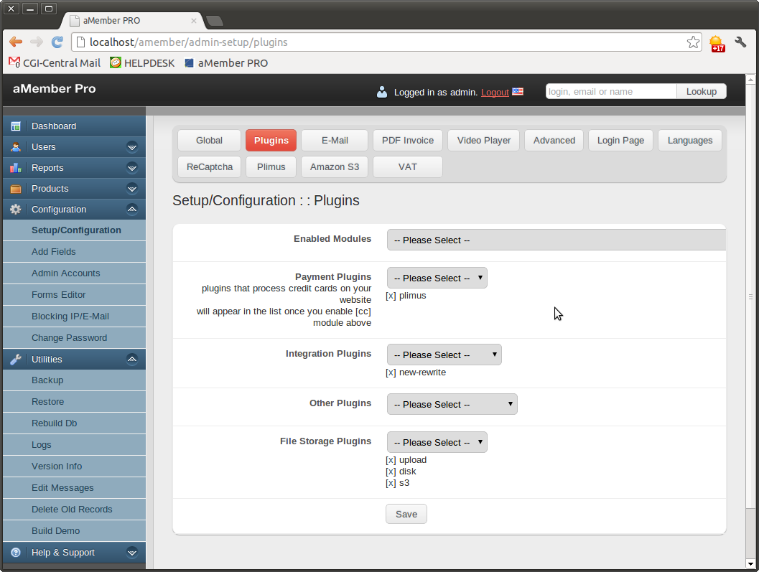The image size is (759, 572).
Task: Click the Help & Support question icon
Action: tap(15, 553)
